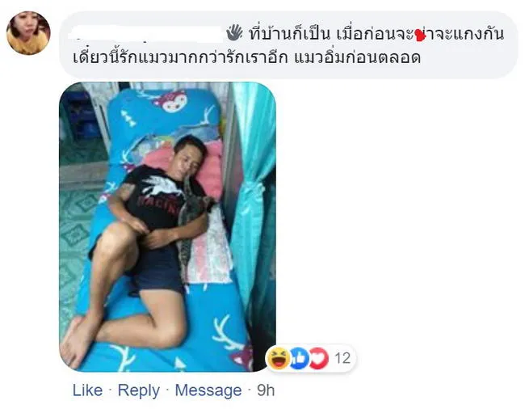Click the red heart reaction icon
The height and width of the screenshot is (409, 525).
pyautogui.click(x=318, y=358)
